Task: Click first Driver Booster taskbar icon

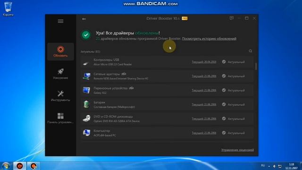Action: (x=20, y=166)
